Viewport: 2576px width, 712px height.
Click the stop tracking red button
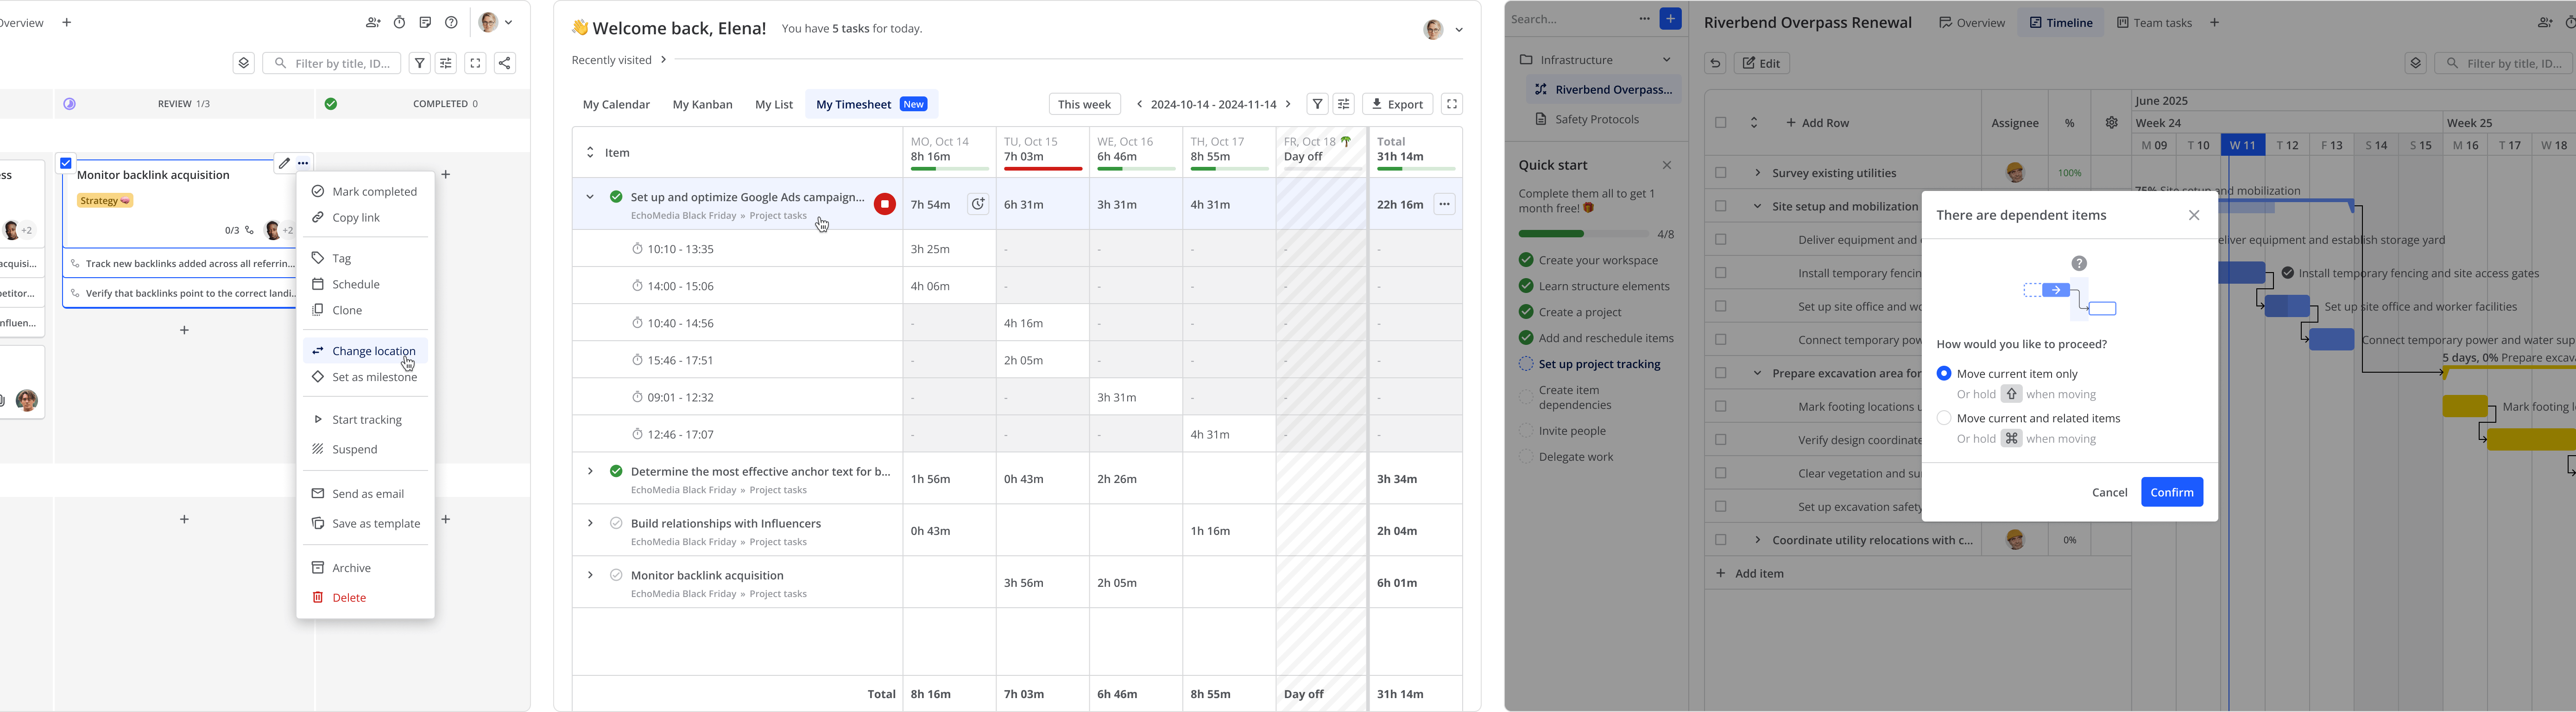(x=884, y=204)
